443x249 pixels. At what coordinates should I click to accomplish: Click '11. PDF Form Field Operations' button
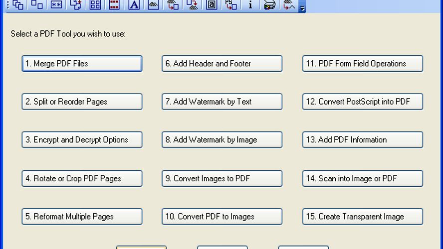click(x=363, y=63)
